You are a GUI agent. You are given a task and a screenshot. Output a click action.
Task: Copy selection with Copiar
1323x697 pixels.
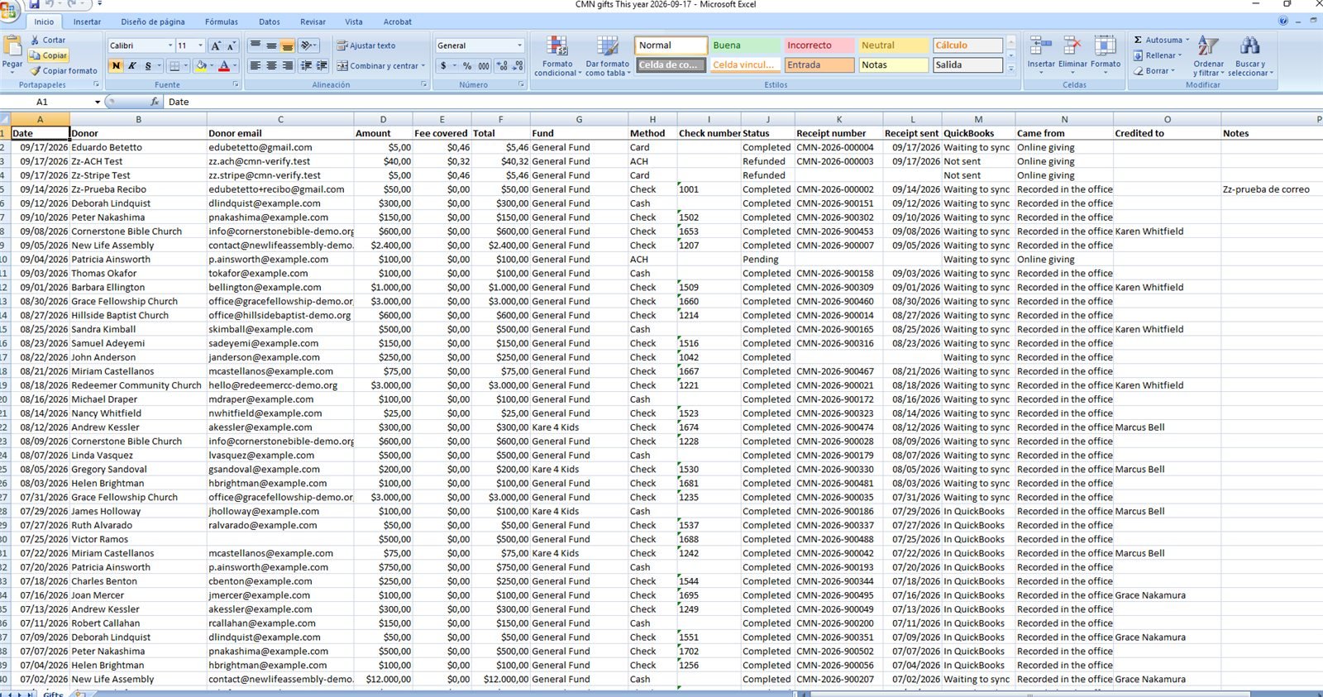[49, 55]
